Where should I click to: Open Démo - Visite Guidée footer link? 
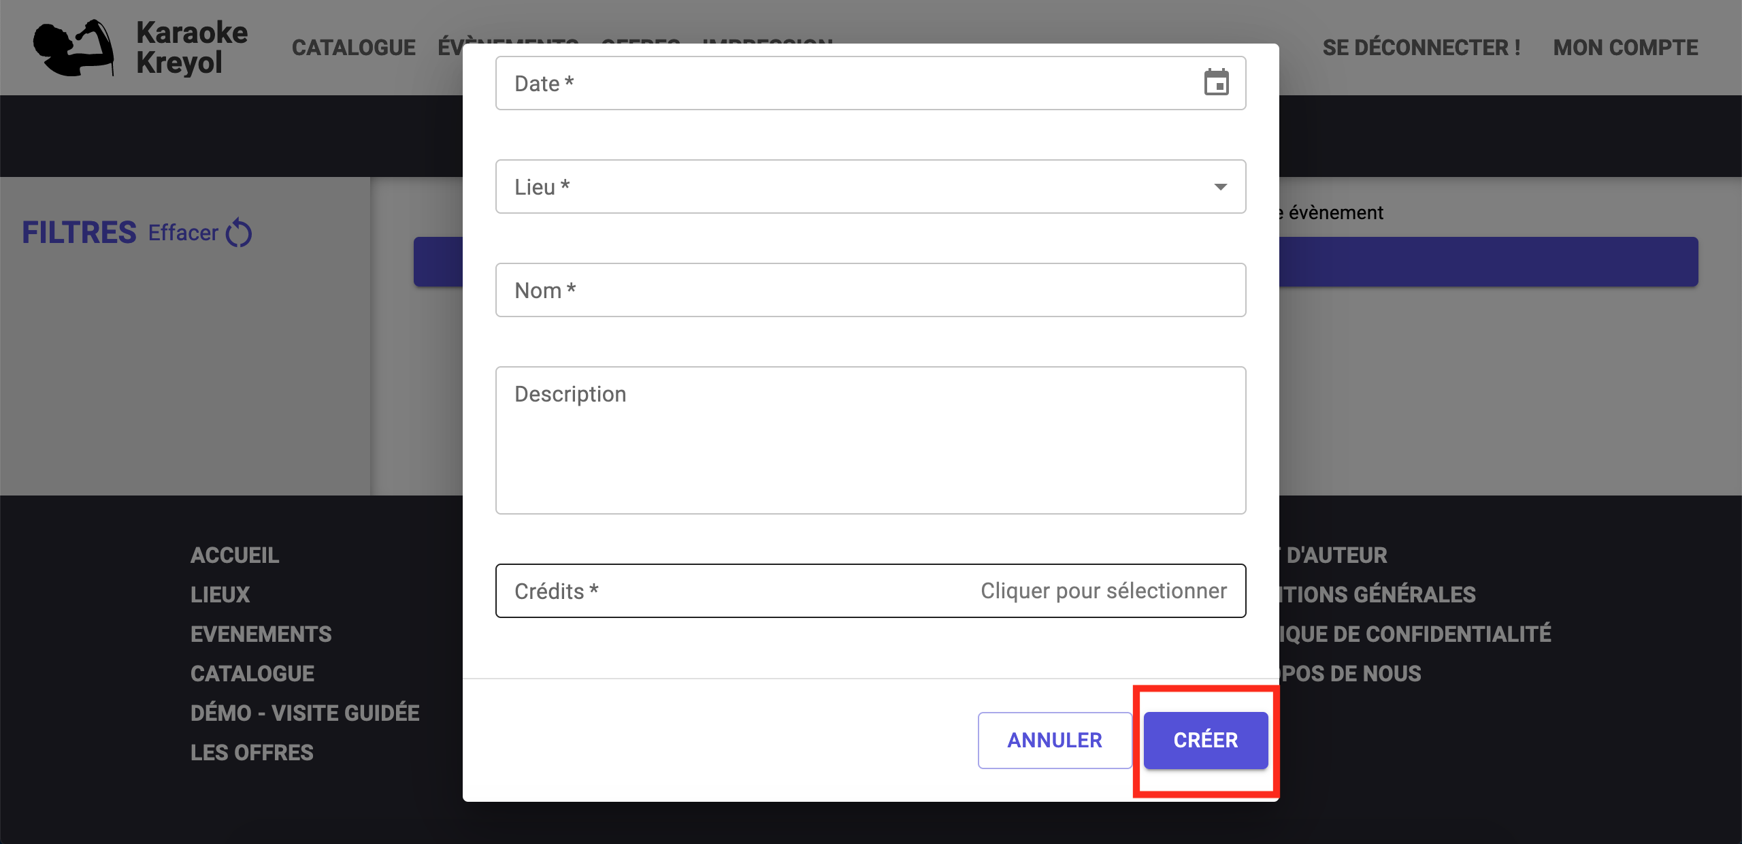(x=305, y=713)
